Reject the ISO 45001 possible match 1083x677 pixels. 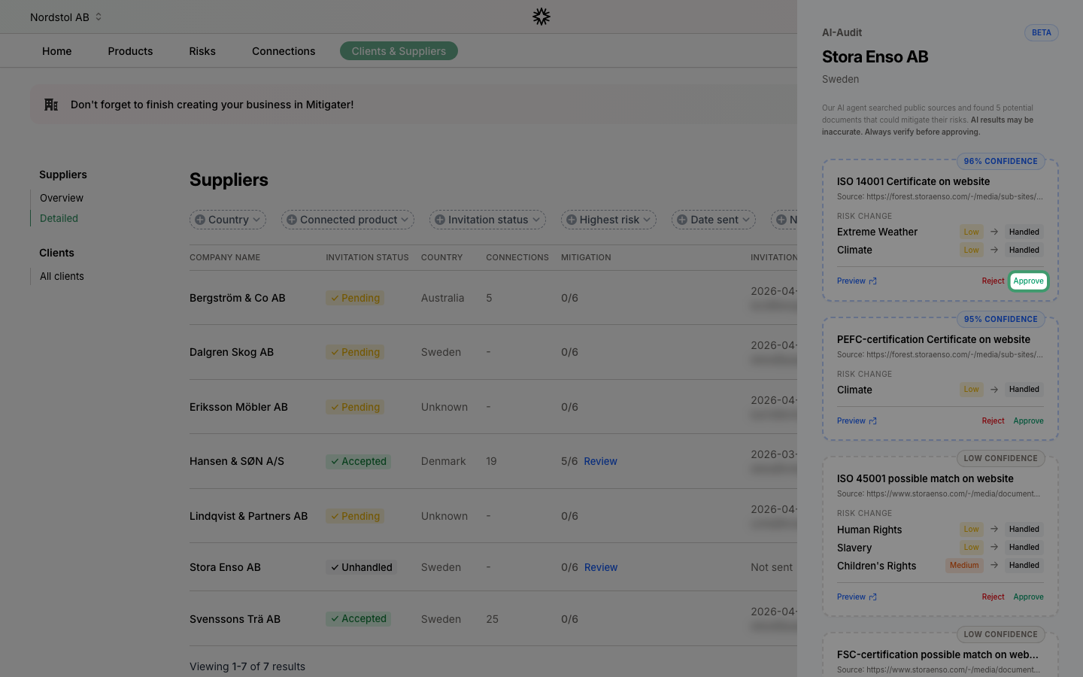(x=993, y=597)
